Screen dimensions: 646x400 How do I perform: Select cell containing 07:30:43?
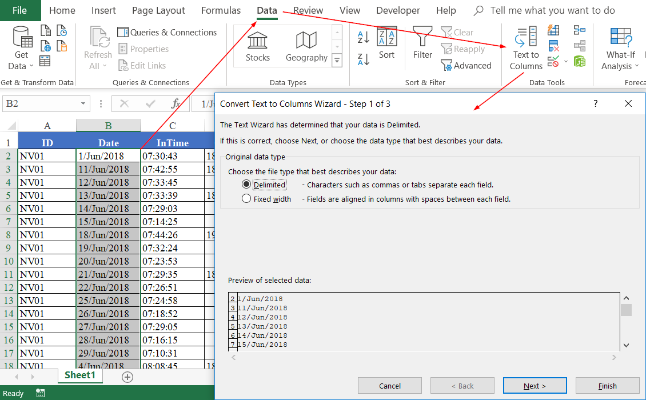click(172, 156)
